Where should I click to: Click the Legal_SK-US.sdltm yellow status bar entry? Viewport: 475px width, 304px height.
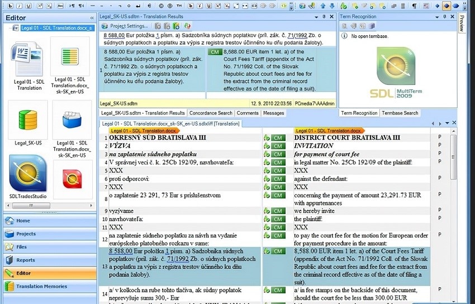click(118, 103)
